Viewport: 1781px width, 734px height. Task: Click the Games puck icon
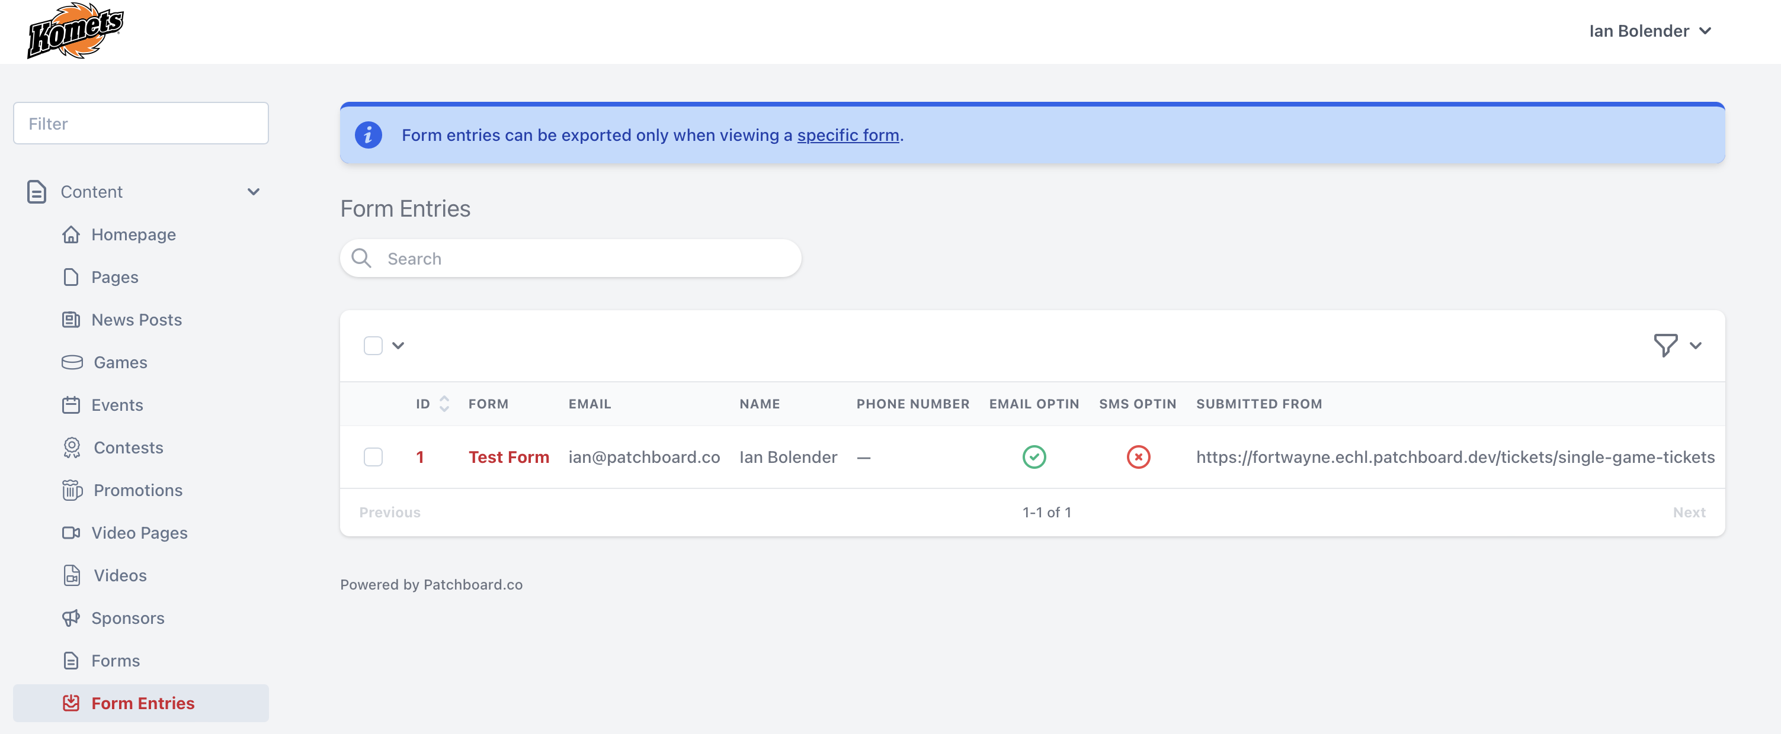(x=72, y=362)
